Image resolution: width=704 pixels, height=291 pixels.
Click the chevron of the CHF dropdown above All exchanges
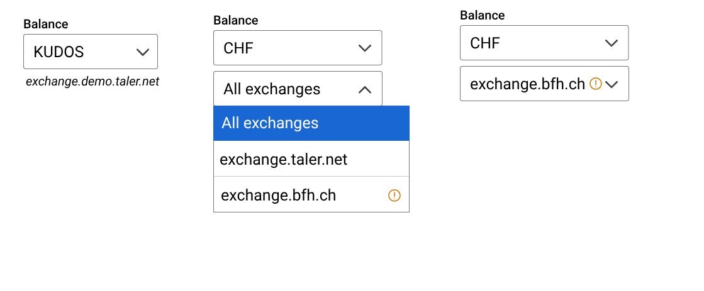[x=364, y=48]
